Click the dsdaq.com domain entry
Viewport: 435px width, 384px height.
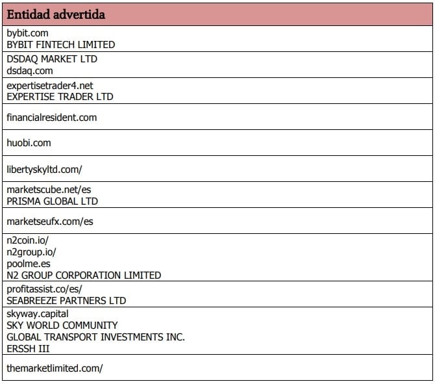click(x=30, y=71)
